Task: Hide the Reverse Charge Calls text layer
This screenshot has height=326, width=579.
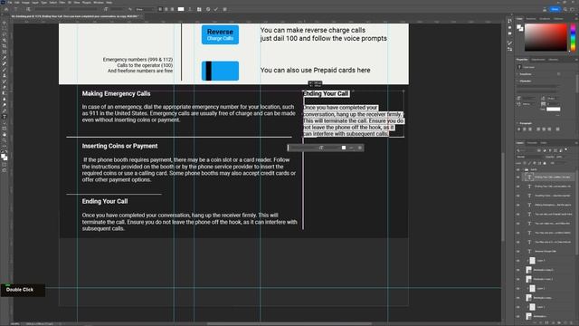Action: [x=518, y=252]
